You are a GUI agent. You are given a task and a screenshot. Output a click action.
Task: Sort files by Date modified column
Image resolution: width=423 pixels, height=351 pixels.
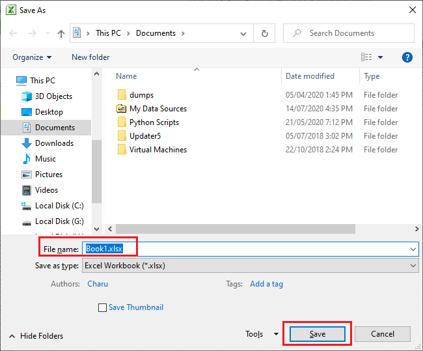click(310, 76)
